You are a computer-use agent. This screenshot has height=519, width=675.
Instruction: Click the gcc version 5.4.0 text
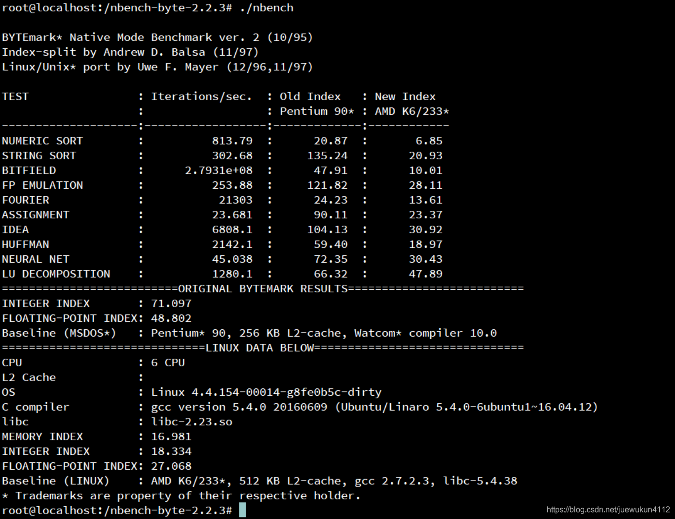[x=209, y=407]
